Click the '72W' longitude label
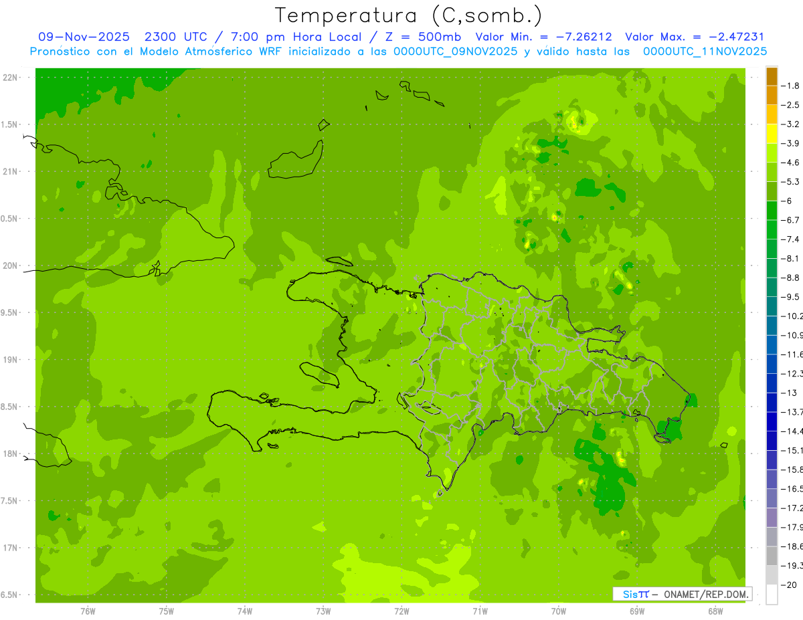803x620 pixels. click(x=401, y=611)
